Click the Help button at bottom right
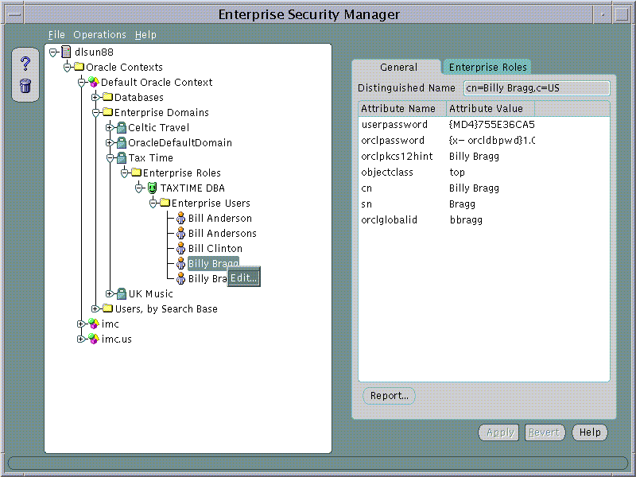Screen dimensions: 636x477 coord(590,432)
